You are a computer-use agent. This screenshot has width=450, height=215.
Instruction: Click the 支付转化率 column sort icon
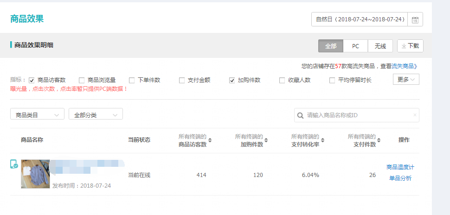(x=322, y=140)
